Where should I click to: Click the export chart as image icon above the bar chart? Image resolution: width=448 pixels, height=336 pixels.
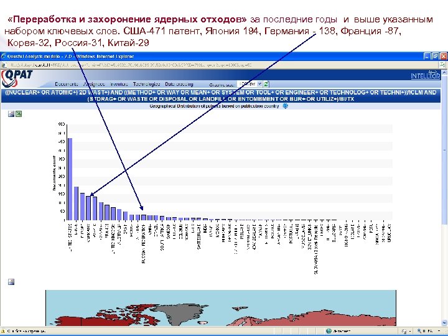pyautogui.click(x=11, y=114)
